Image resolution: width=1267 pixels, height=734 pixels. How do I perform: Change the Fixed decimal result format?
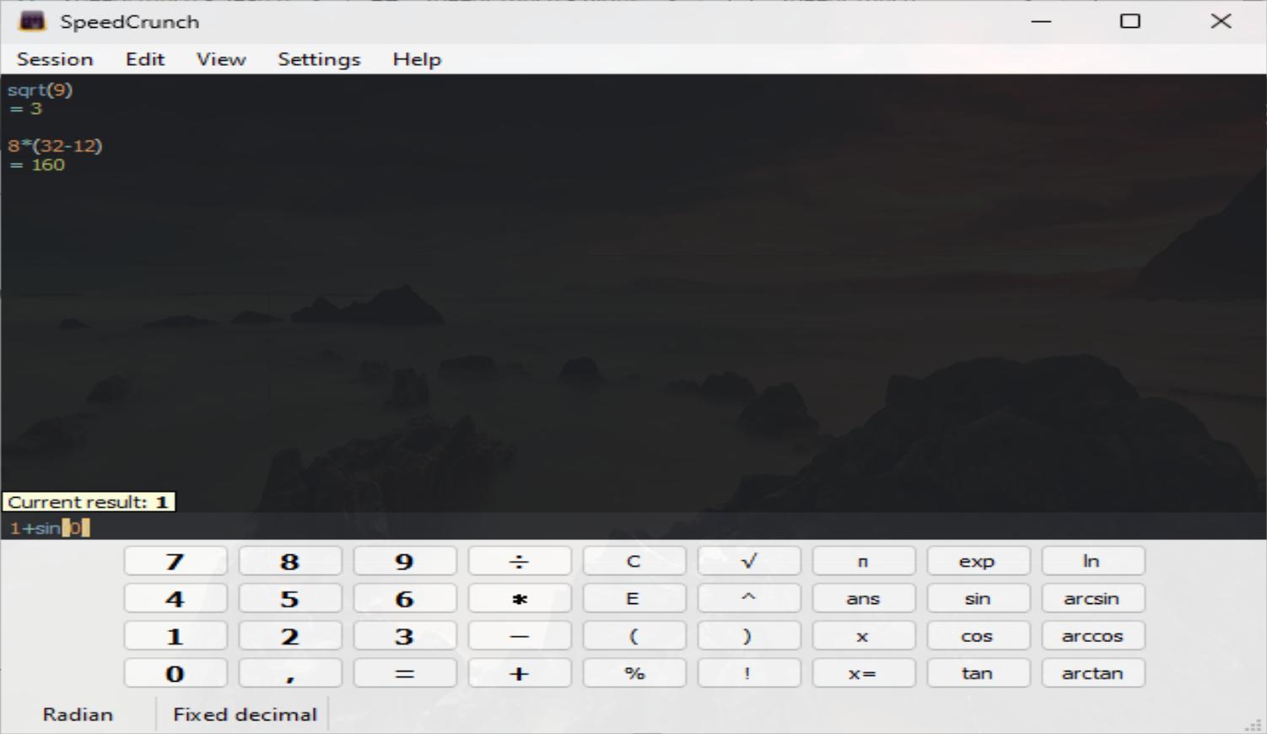[245, 715]
